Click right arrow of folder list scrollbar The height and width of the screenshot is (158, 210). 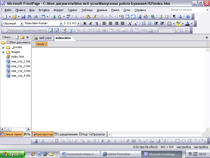[28, 129]
